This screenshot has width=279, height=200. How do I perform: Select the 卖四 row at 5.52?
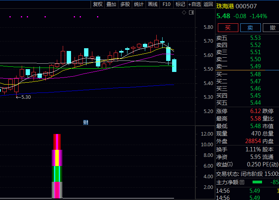pyautogui.click(x=247, y=45)
